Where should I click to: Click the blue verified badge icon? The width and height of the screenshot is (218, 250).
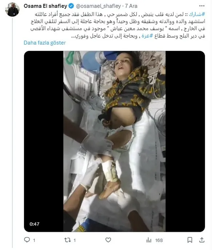[71, 6]
